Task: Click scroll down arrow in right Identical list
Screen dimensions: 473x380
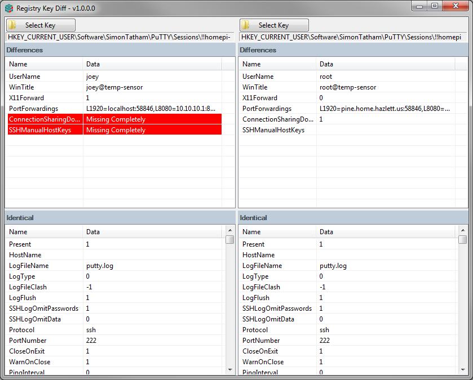Action: pyautogui.click(x=463, y=370)
